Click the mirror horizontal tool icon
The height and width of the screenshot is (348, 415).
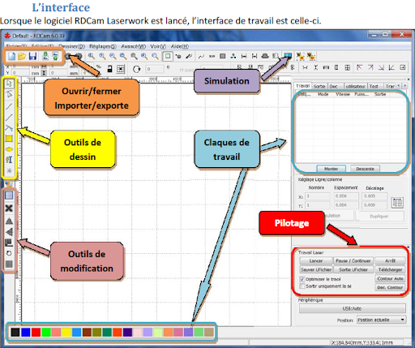pyautogui.click(x=9, y=221)
